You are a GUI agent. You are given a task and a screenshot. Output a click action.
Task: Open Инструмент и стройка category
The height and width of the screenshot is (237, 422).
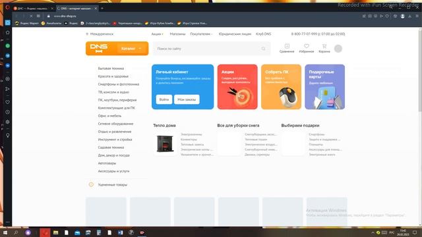point(115,140)
